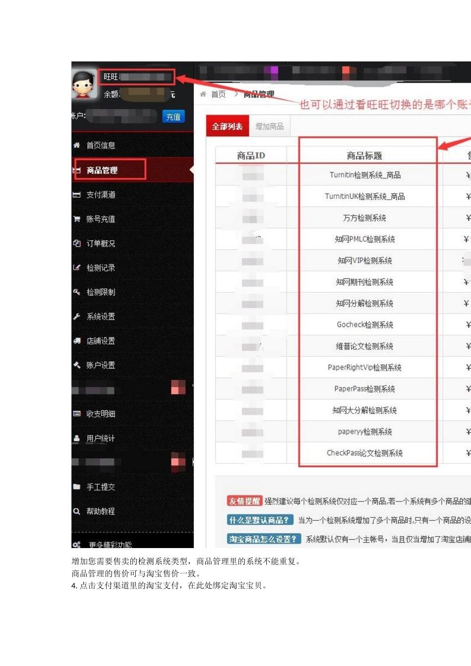Click the gears icon beside 更多精彩功能
Viewport: 471px width, 666px height.
[x=76, y=545]
